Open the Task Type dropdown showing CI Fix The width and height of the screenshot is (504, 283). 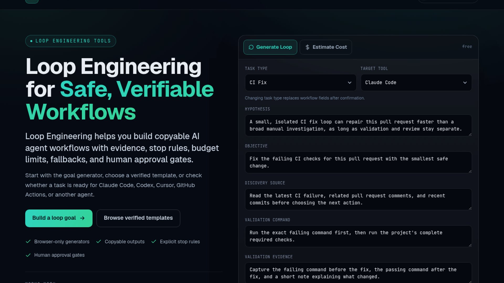click(x=301, y=83)
